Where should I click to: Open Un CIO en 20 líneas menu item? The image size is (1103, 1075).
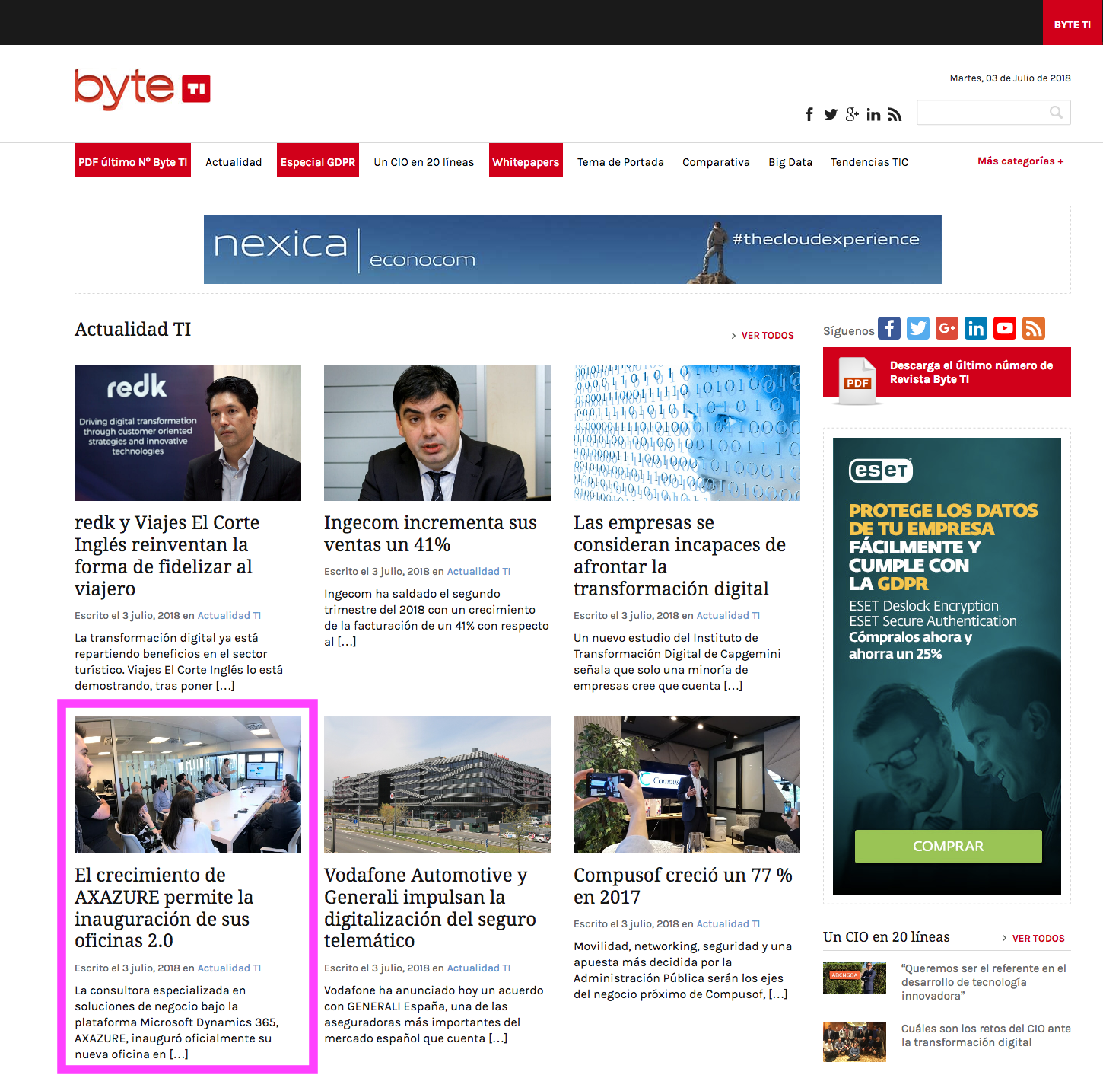point(424,162)
